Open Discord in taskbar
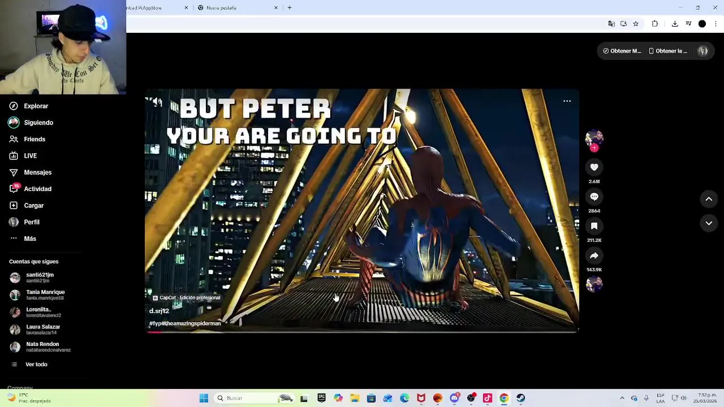The height and width of the screenshot is (407, 724). coord(454,398)
